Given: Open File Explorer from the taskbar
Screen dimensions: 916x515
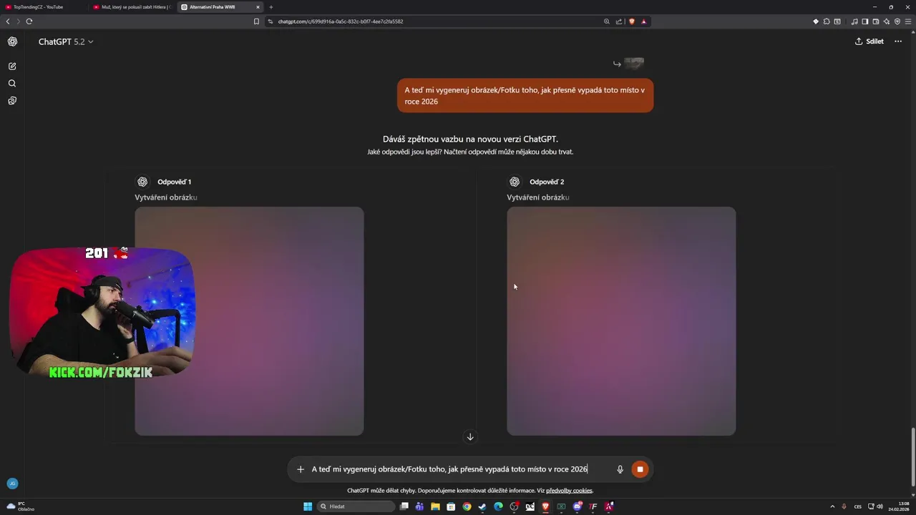Looking at the screenshot, I should 435,506.
